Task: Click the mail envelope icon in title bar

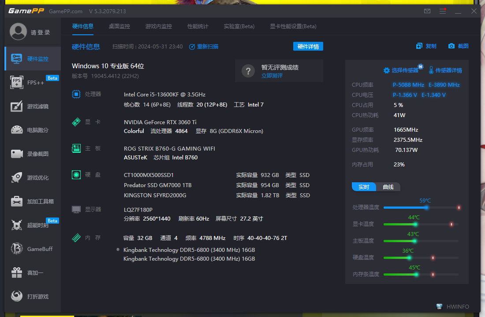Action: (427, 11)
